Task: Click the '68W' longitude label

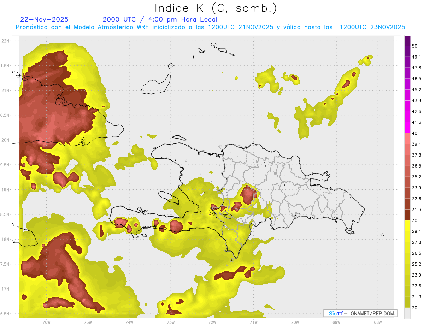Action: pyautogui.click(x=377, y=322)
